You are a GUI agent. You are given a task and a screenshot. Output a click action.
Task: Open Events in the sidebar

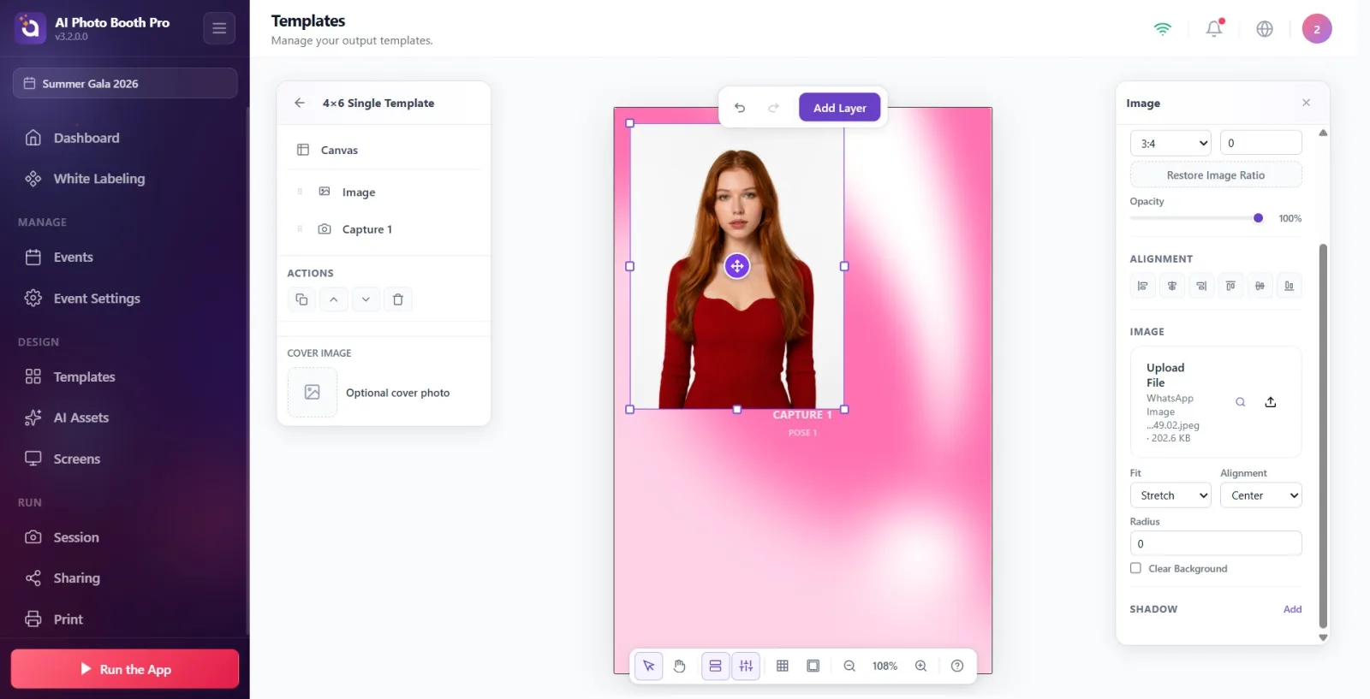click(x=125, y=257)
